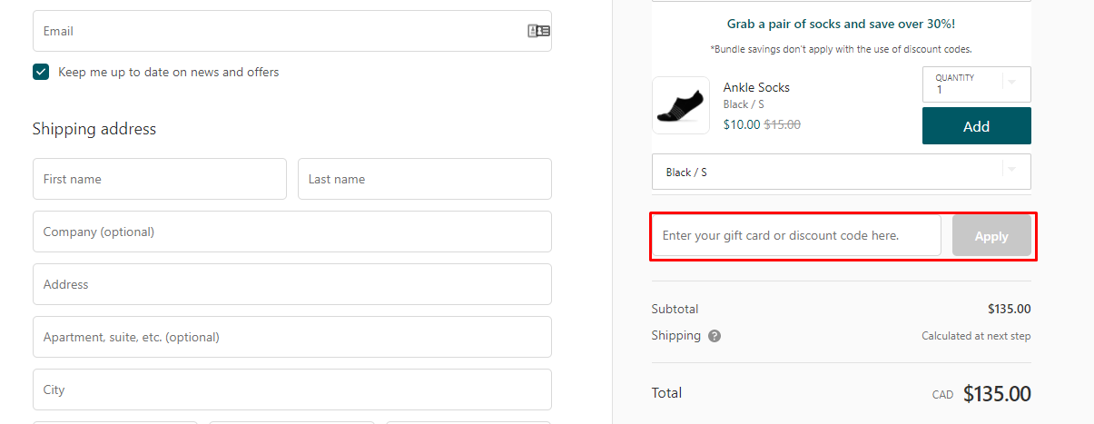1094x424 pixels.
Task: Click the Ankle Socks product name
Action: 756,87
